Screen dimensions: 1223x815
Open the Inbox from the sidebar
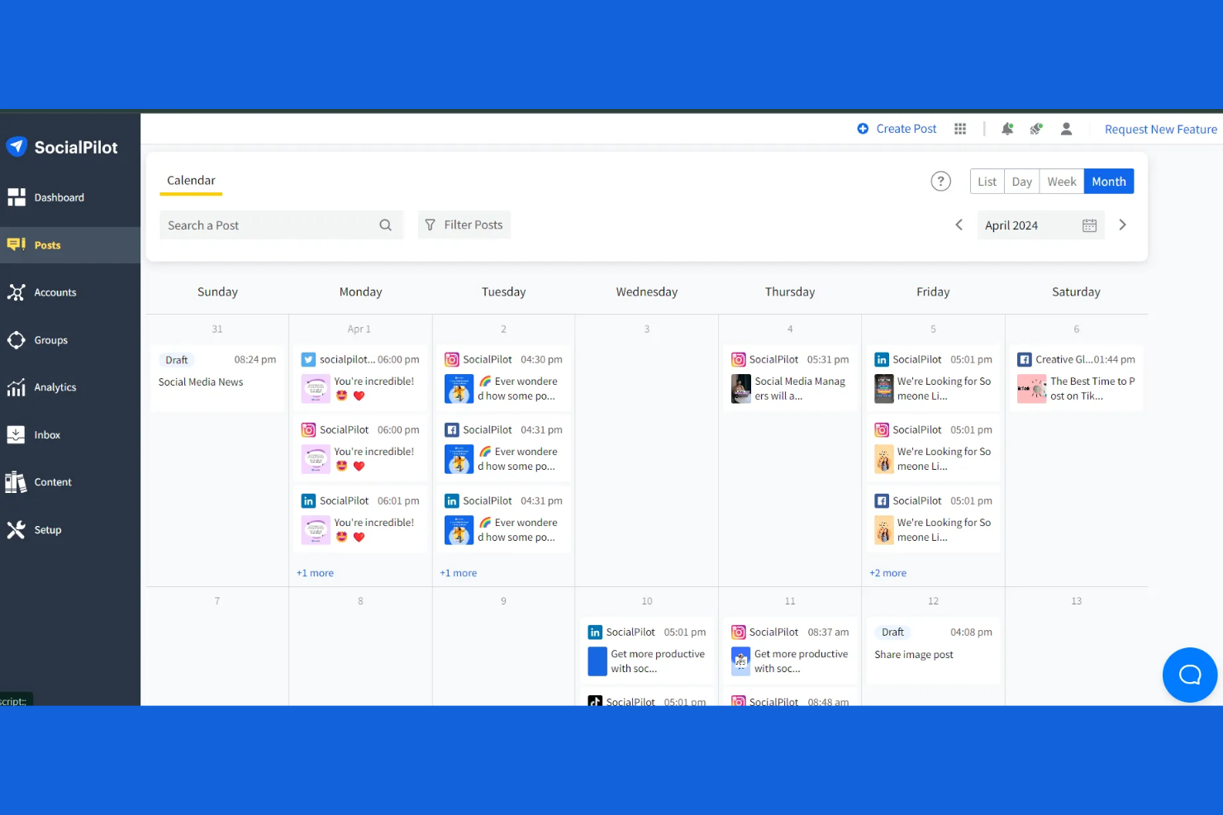[47, 434]
